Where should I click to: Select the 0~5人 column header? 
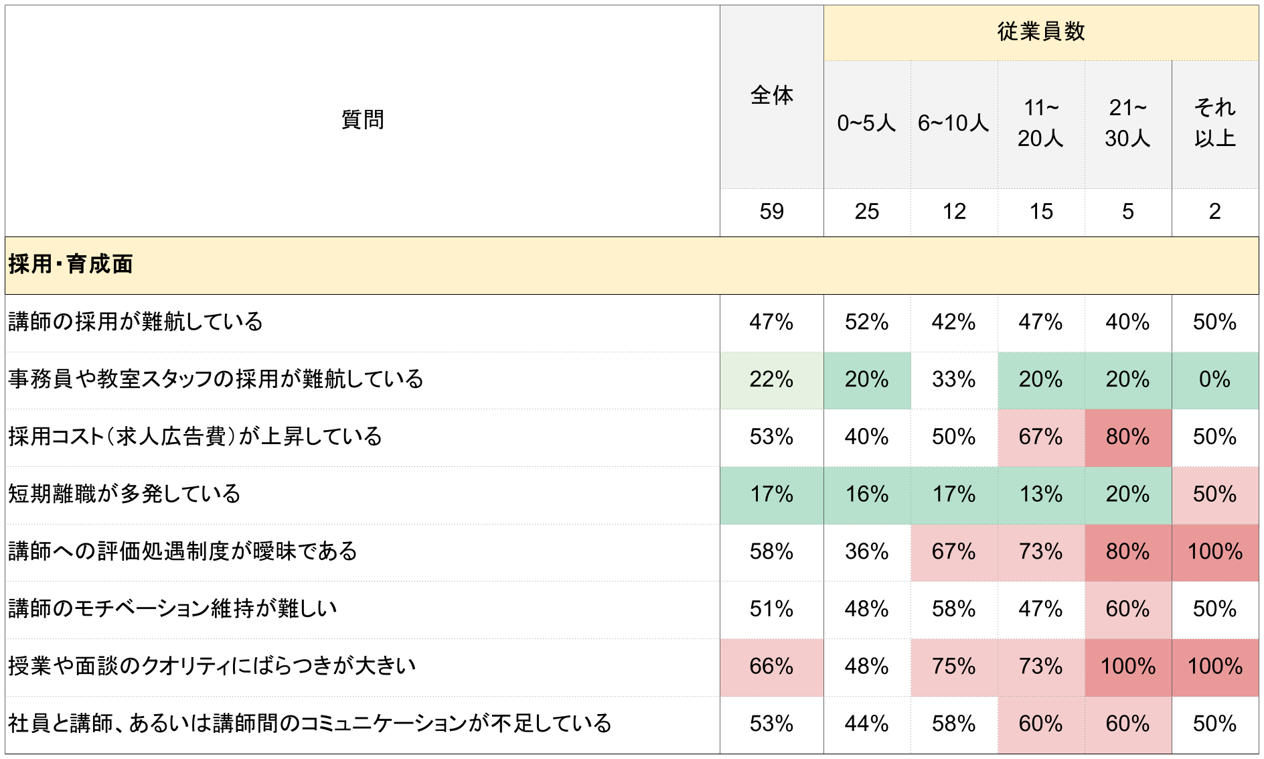(866, 123)
